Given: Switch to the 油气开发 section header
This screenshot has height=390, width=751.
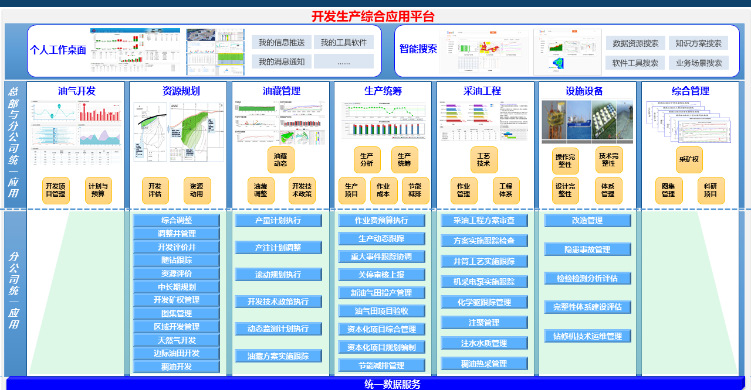Looking at the screenshot, I should point(76,91).
